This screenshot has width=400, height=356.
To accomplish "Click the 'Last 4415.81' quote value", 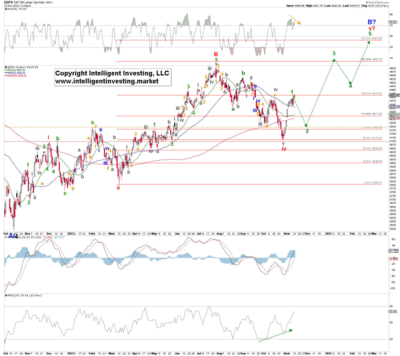I will tap(351, 6).
